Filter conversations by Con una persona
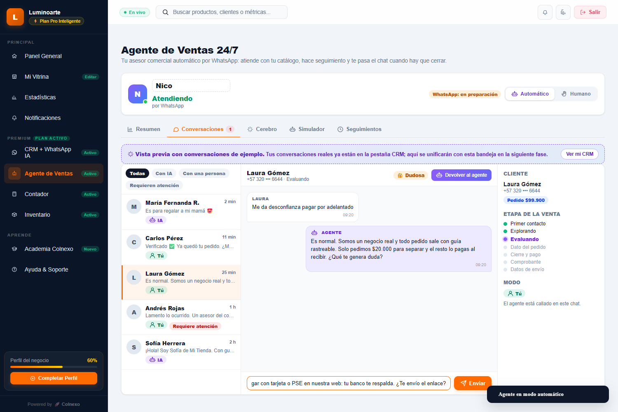This screenshot has height=412, width=618. (204, 173)
